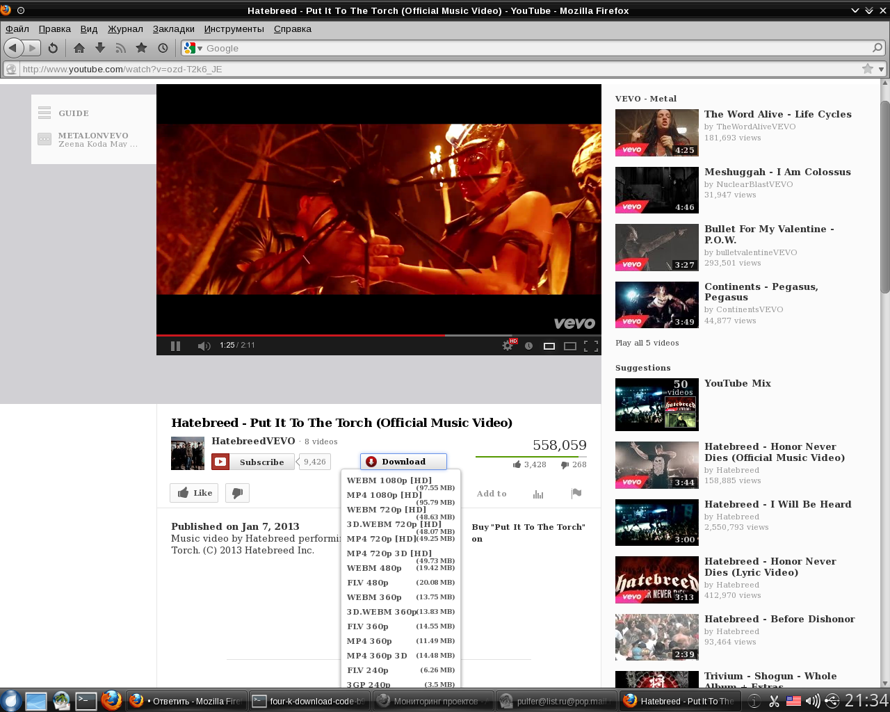Open the Правка menu
Screen dimensions: 890x712
pos(55,29)
